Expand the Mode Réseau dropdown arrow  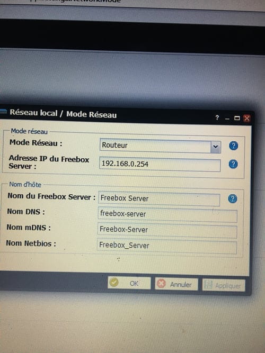pos(216,147)
